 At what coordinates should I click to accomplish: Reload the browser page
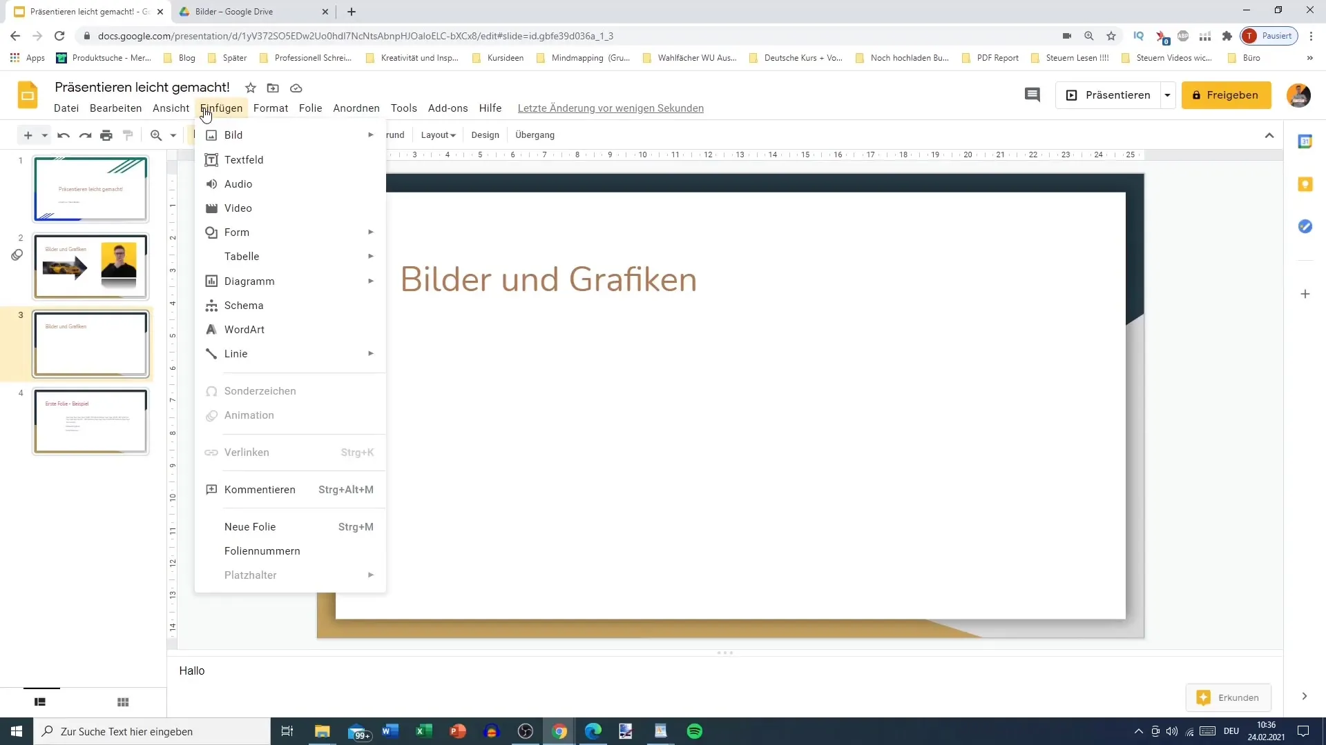coord(59,36)
